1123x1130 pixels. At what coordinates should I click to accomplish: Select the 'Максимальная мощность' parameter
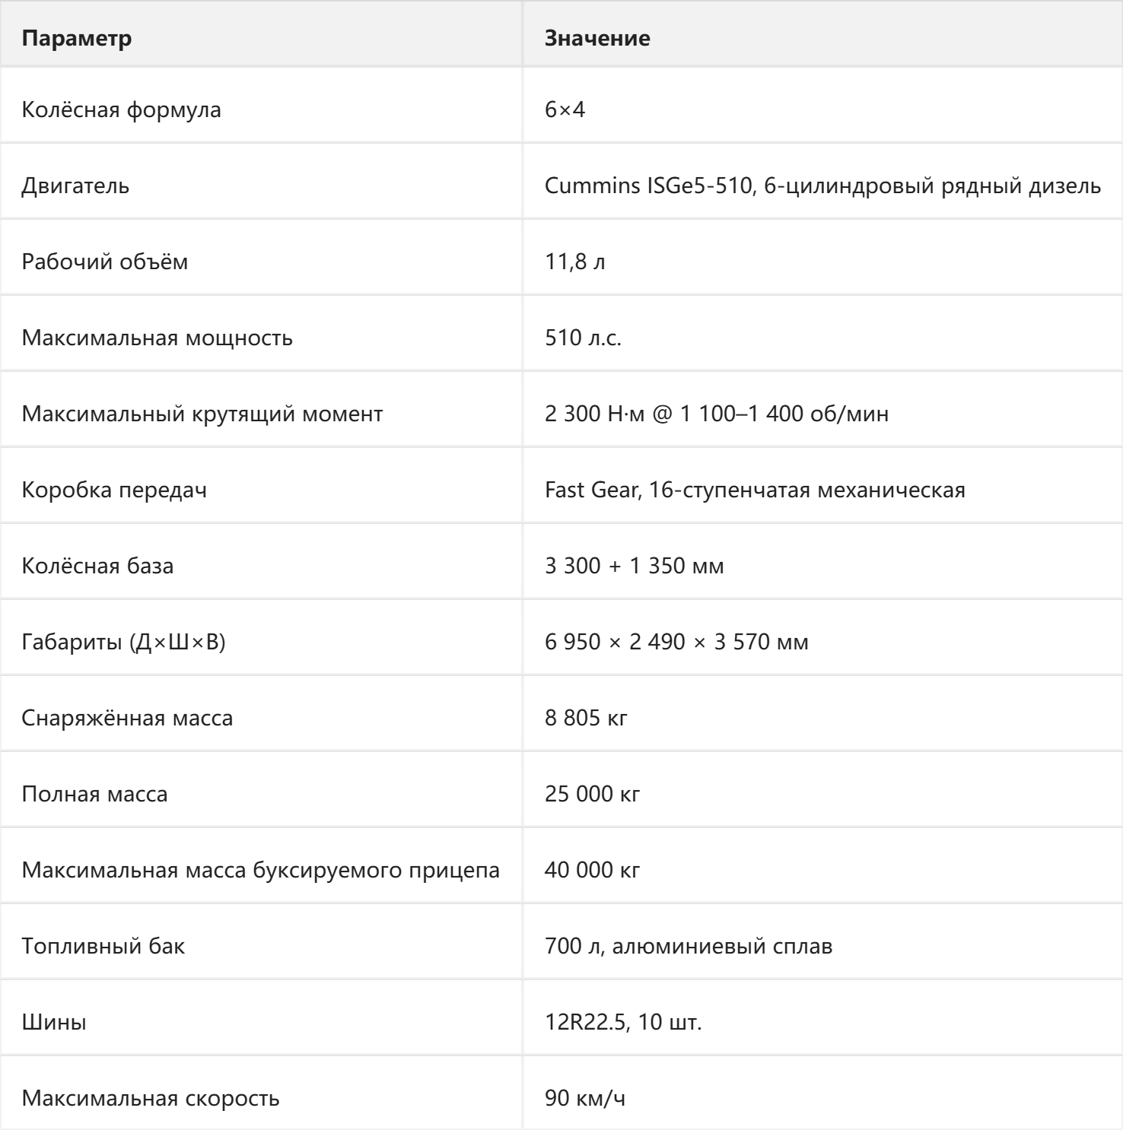[157, 338]
